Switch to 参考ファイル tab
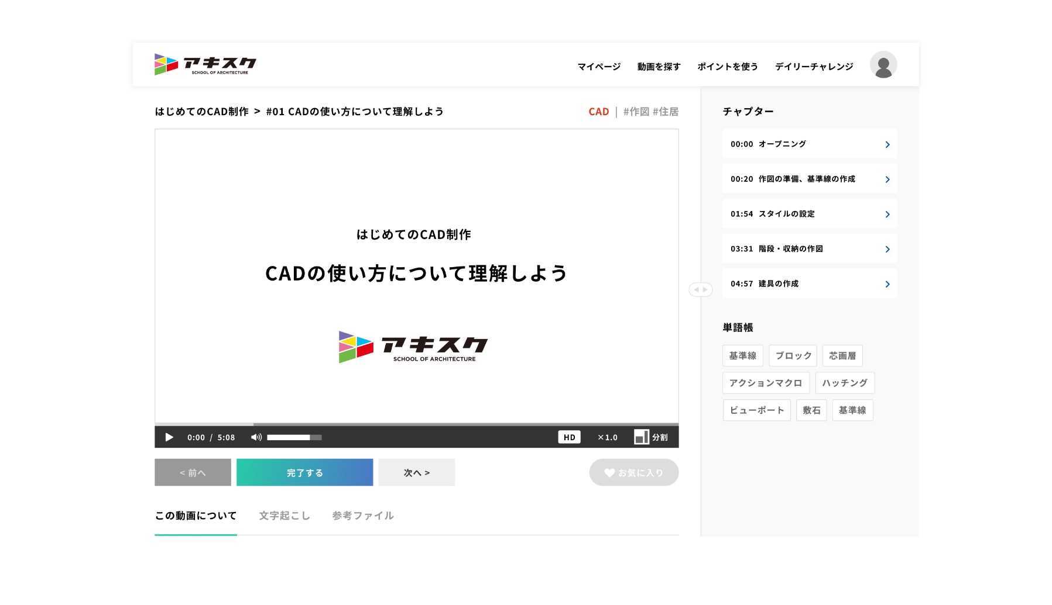Image resolution: width=1052 pixels, height=605 pixels. 362,516
